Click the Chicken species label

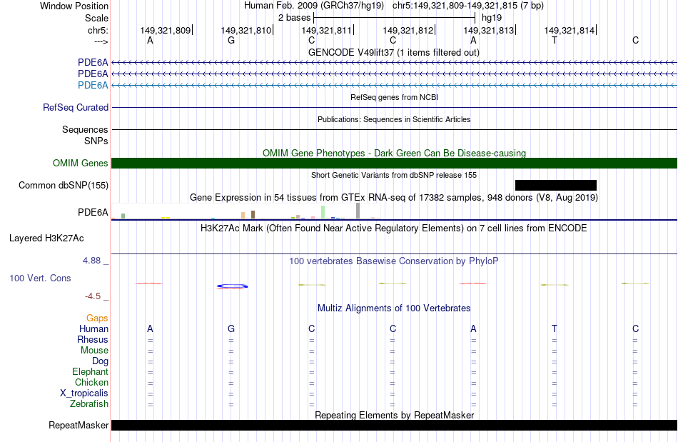[91, 382]
